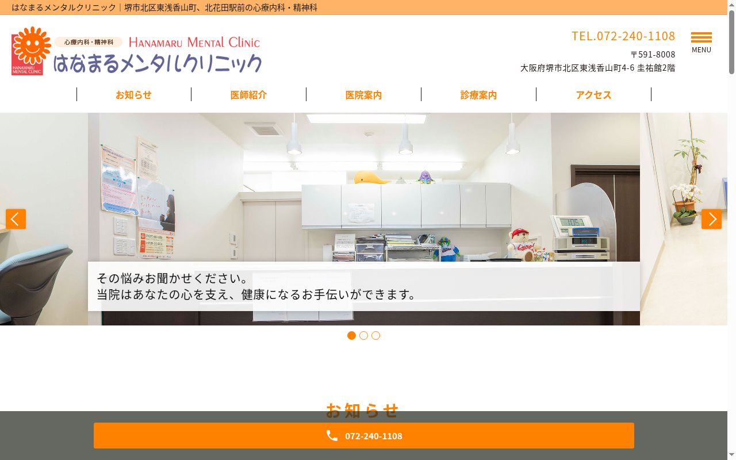Click the postal code 〒591-8008
The image size is (736, 460).
653,54
